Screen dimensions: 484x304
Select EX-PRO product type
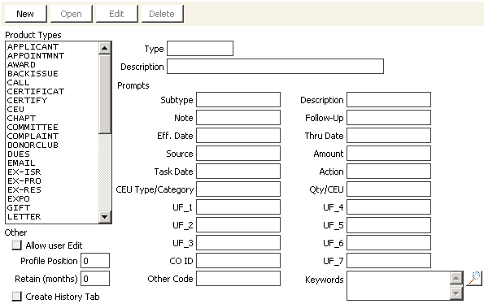click(24, 181)
